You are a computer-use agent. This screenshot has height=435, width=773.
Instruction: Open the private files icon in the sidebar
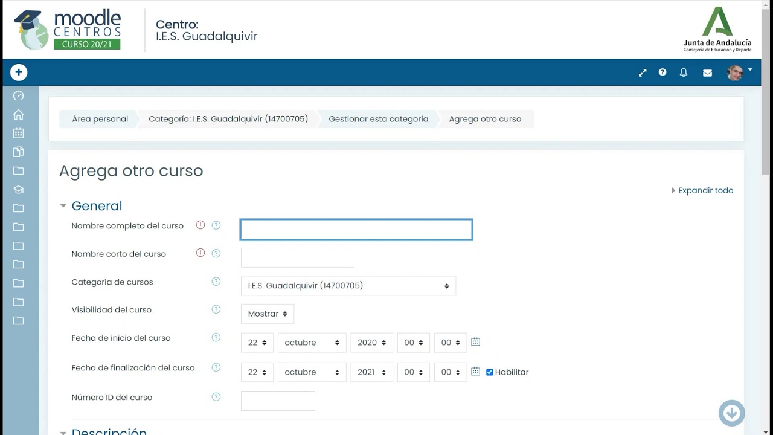tap(19, 152)
